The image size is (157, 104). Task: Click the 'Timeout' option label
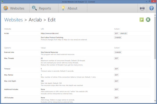click(7, 69)
